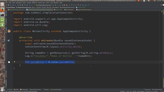The image size is (164, 92).
Task: Collapse the onCreate method fold marker
Action: point(12,40)
